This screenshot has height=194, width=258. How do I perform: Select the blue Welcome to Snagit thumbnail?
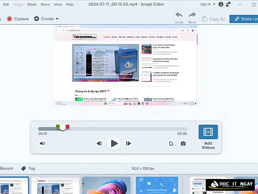(157, 185)
